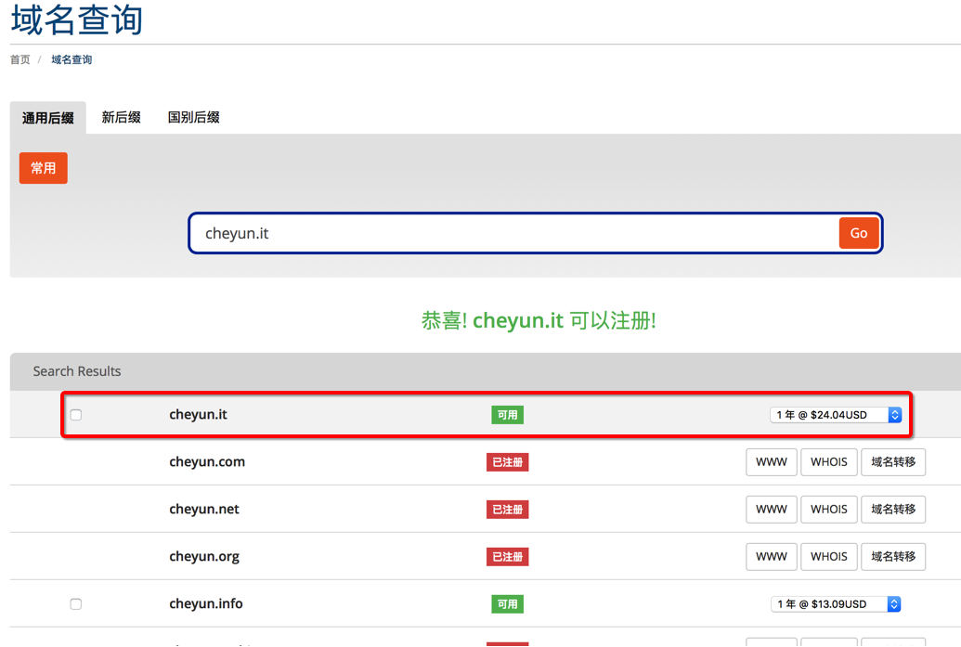
Task: Click WWW button for cheyun.net
Action: tap(771, 510)
